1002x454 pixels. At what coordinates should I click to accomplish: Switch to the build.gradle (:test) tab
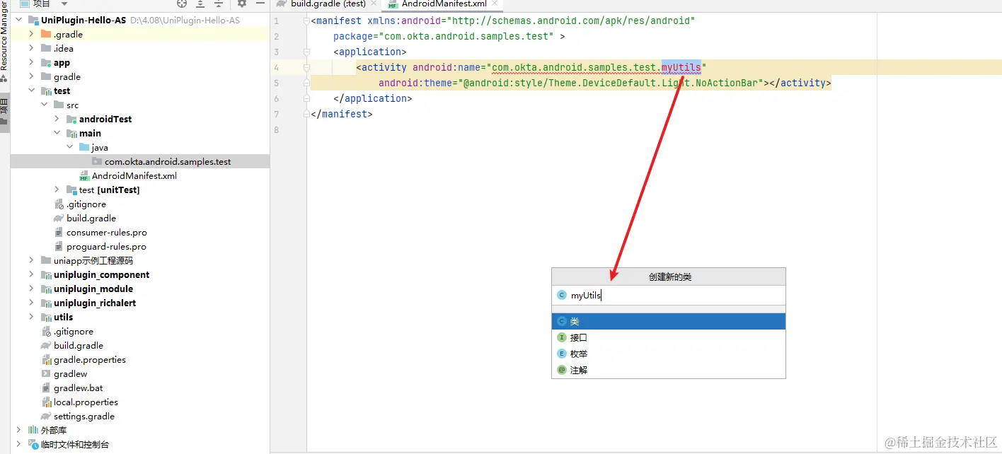(x=328, y=4)
